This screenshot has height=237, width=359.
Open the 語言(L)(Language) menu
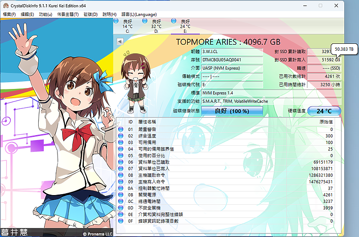coord(139,14)
